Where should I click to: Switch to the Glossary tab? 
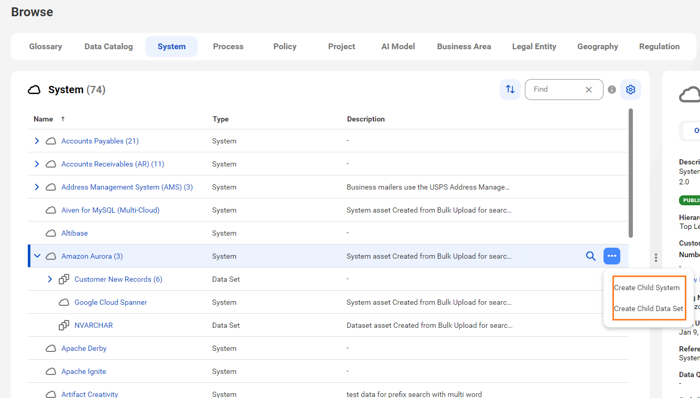(x=46, y=47)
